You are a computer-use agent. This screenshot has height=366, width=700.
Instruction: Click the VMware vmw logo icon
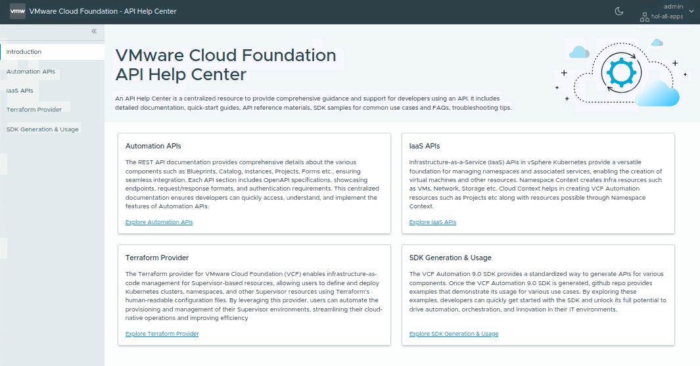pyautogui.click(x=17, y=11)
